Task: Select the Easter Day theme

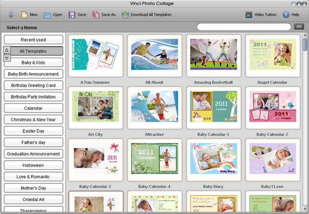Action: coord(33,131)
